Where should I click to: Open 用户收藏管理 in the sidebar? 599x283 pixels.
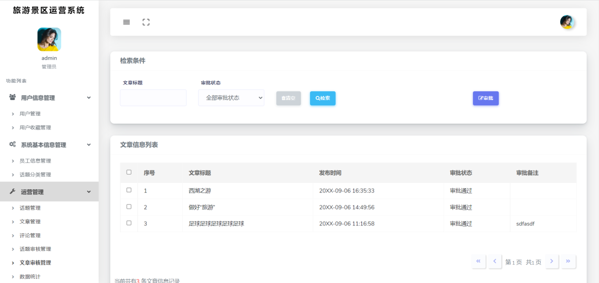point(36,127)
